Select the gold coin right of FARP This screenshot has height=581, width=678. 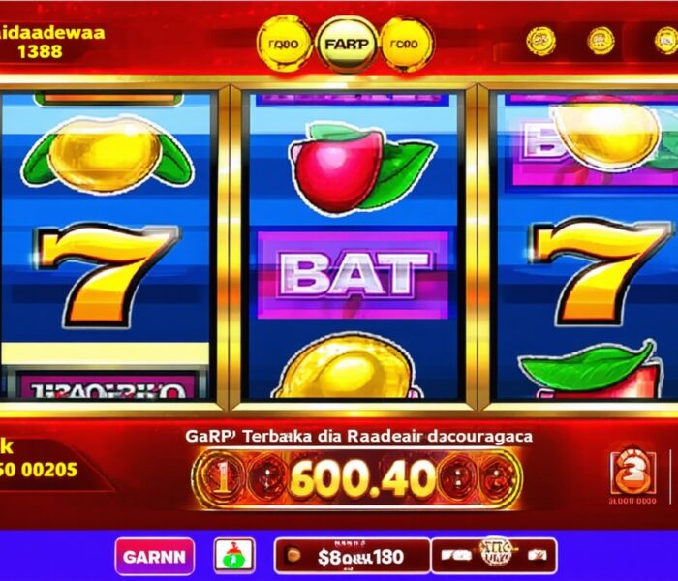(x=406, y=44)
